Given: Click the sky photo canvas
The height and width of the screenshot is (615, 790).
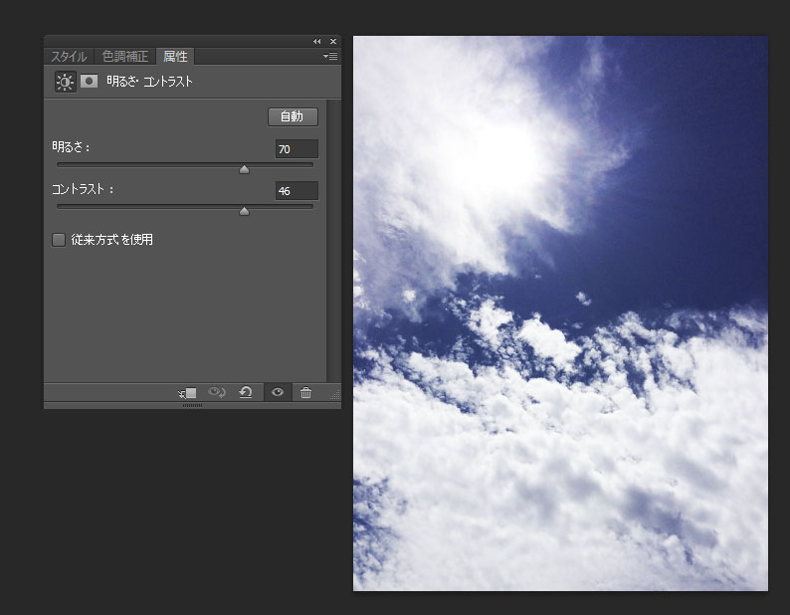Looking at the screenshot, I should tap(560, 313).
